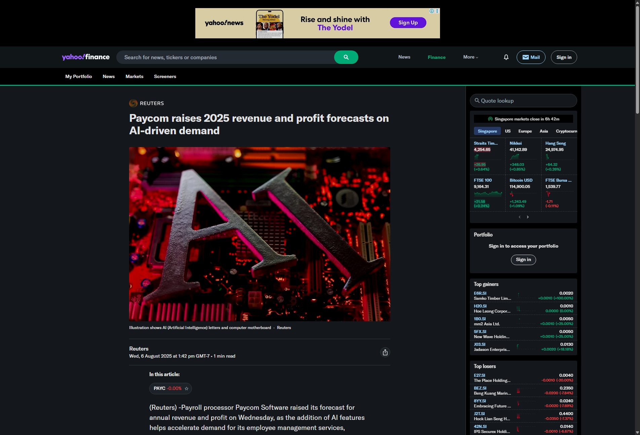
Task: Open the notifications bell
Action: [x=506, y=57]
